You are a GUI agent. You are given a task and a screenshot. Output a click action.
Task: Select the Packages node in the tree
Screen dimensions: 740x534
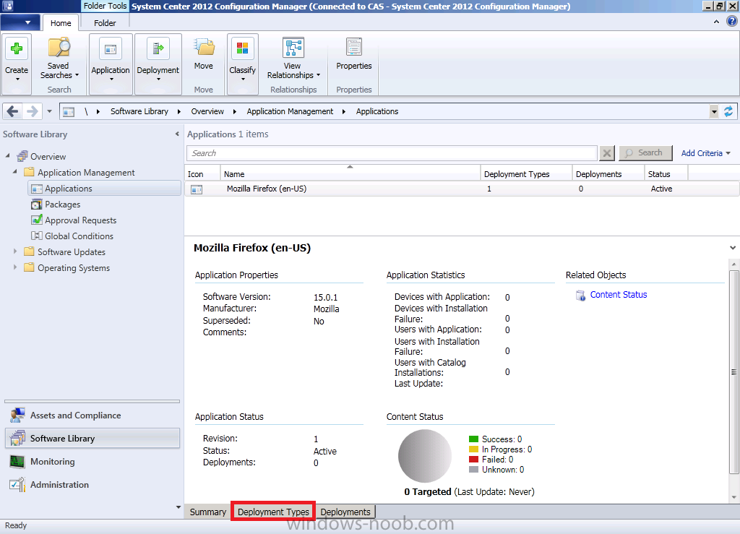pyautogui.click(x=63, y=204)
